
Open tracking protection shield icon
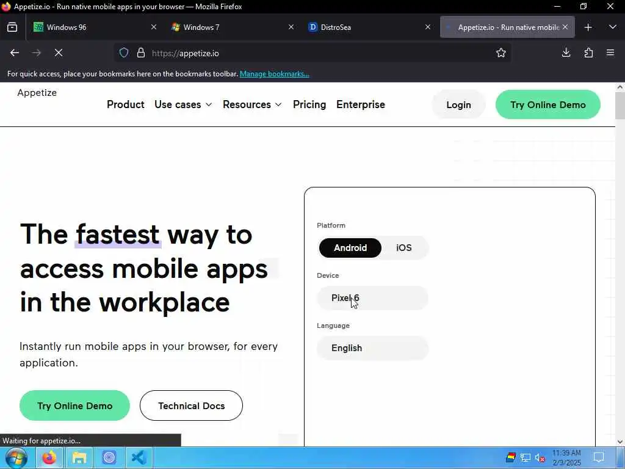coord(124,53)
